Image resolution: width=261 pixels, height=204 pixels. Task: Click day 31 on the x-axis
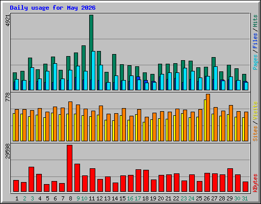pos(245,198)
